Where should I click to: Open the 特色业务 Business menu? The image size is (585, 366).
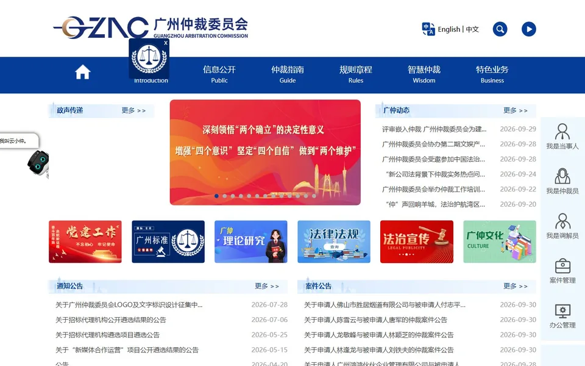pyautogui.click(x=492, y=74)
